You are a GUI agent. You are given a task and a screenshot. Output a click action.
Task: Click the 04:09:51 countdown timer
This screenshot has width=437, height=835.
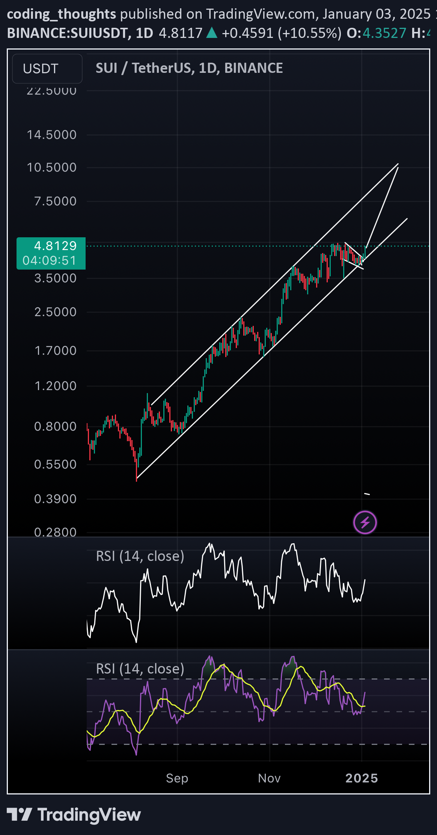pos(49,260)
